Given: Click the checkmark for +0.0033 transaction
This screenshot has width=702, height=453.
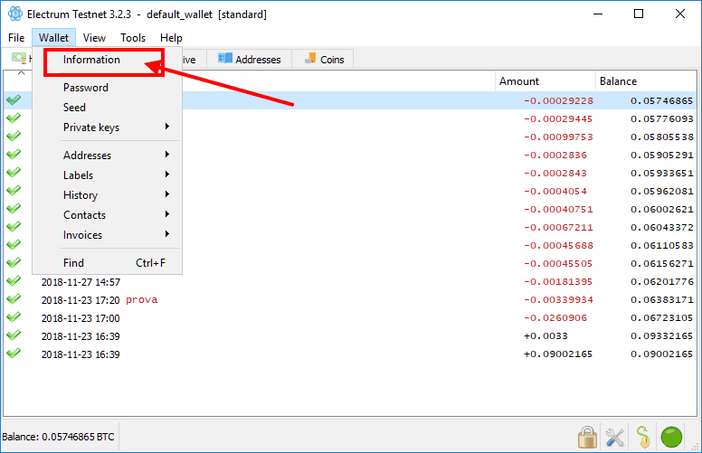Looking at the screenshot, I should tap(14, 335).
